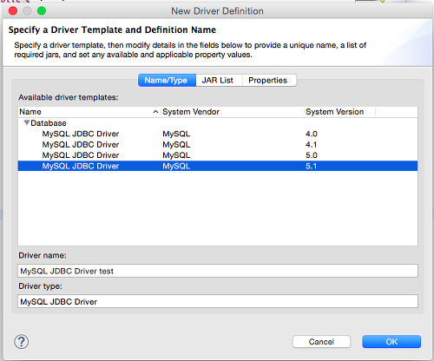Click the Cancel button
This screenshot has width=434, height=361.
click(x=321, y=342)
